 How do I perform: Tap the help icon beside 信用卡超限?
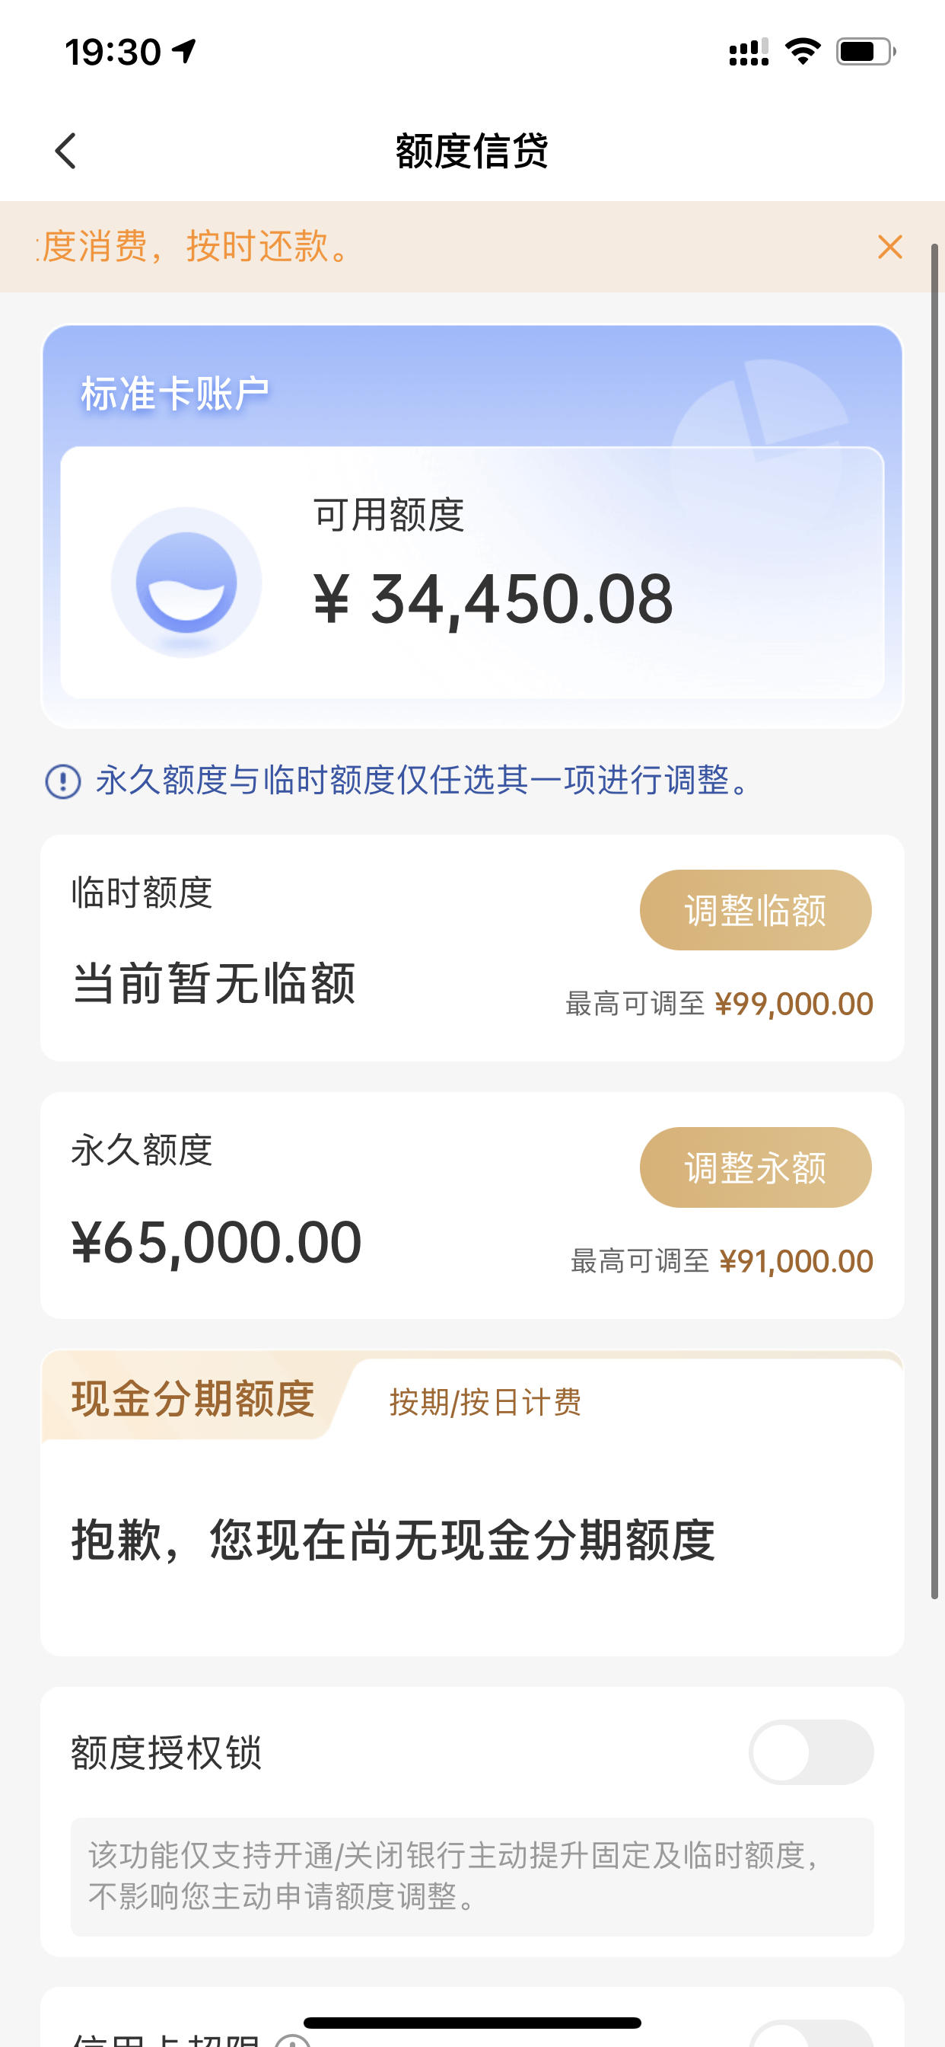pyautogui.click(x=293, y=2040)
